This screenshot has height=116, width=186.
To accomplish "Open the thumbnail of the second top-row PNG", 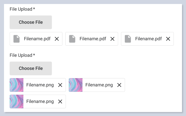I will [x=76, y=85].
